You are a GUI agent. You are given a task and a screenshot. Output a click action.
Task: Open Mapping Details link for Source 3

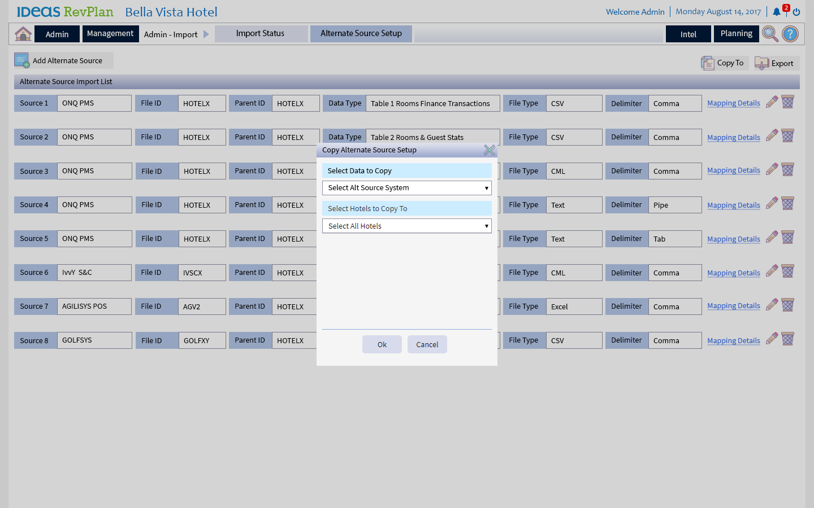click(733, 170)
